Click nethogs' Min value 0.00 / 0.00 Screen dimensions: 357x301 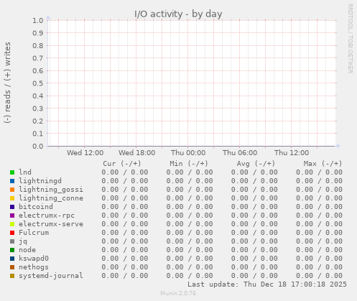pos(190,267)
